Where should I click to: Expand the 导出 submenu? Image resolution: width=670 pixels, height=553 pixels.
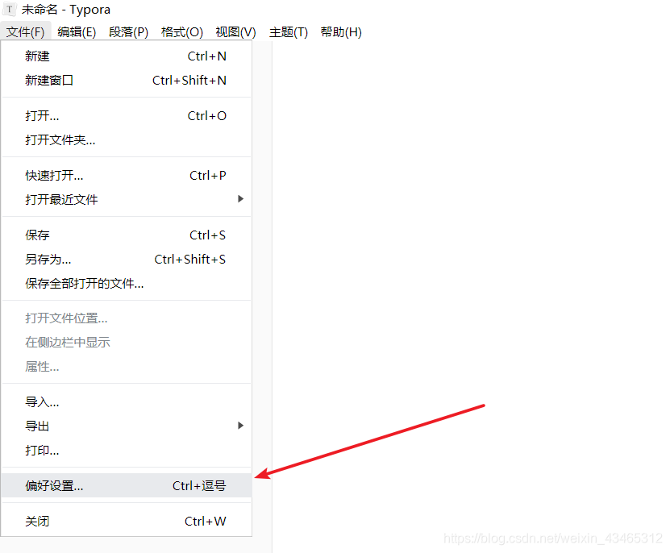[37, 426]
